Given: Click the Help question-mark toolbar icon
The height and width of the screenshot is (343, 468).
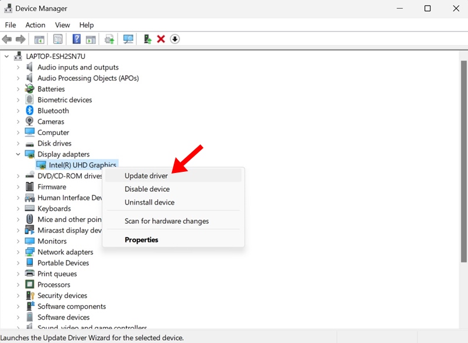Looking at the screenshot, I should (76, 39).
